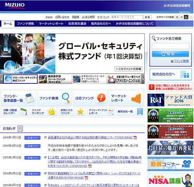Open 販売会社一覧 building tile
Viewport: 194px width, 187px height.
click(130, 111)
